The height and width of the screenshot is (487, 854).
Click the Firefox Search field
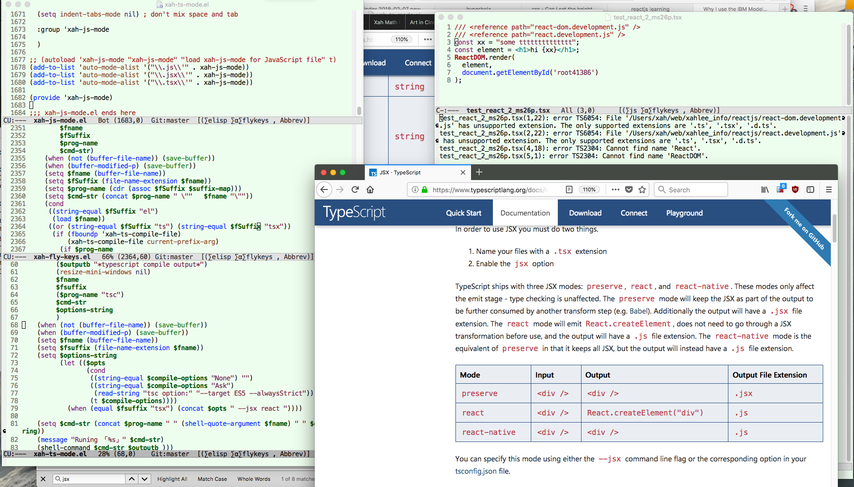[691, 189]
